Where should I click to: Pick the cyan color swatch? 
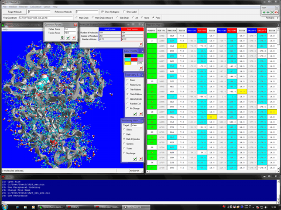click(128, 60)
